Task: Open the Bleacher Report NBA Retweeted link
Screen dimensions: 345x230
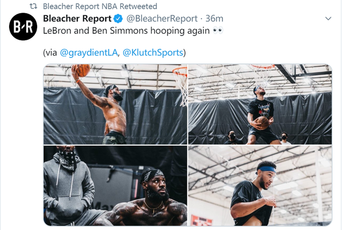Action: [100, 7]
